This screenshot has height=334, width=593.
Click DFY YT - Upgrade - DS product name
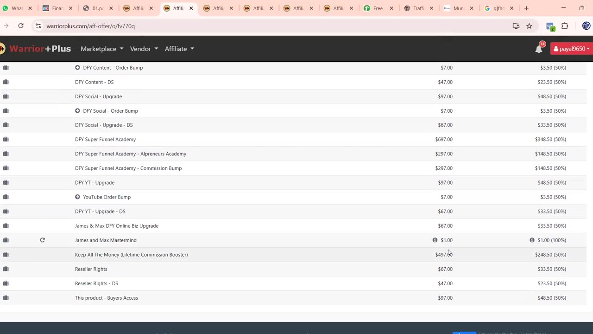pos(100,211)
